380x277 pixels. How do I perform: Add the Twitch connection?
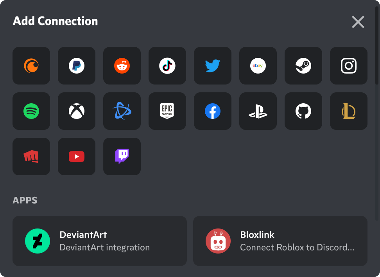(122, 156)
